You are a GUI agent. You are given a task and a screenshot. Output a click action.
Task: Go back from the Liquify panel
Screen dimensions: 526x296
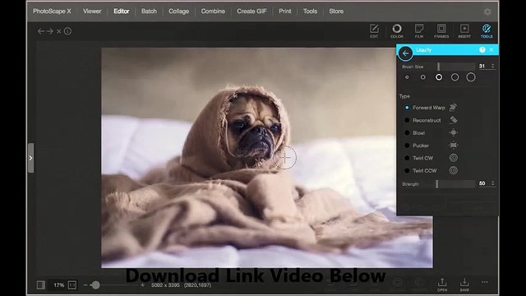[x=405, y=53]
